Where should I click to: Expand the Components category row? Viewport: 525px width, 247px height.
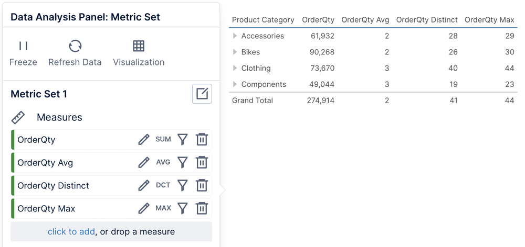(x=235, y=84)
